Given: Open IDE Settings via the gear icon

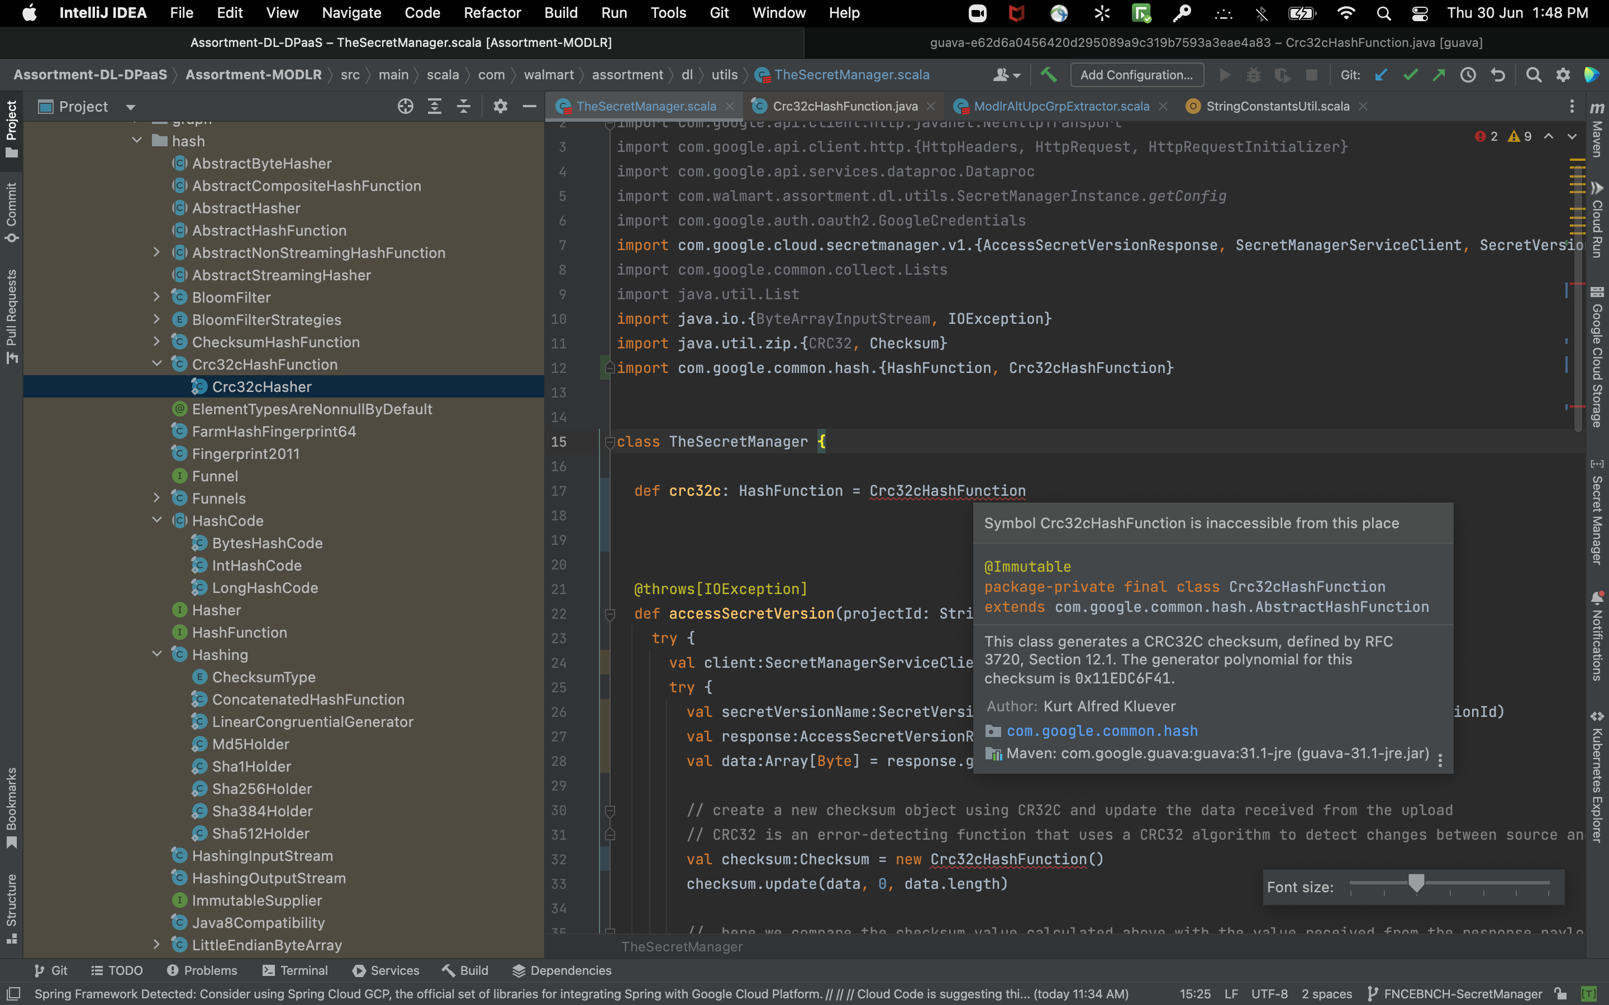Looking at the screenshot, I should (1564, 74).
